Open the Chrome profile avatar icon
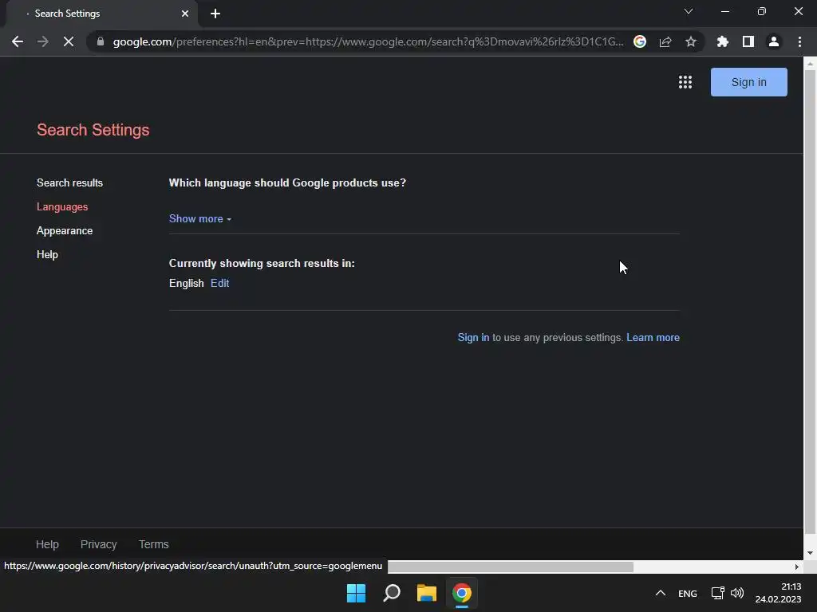The height and width of the screenshot is (612, 817). pos(774,41)
